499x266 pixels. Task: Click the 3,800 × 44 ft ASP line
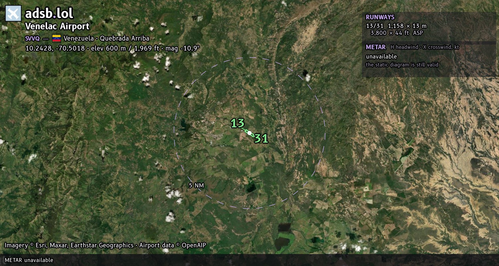397,33
